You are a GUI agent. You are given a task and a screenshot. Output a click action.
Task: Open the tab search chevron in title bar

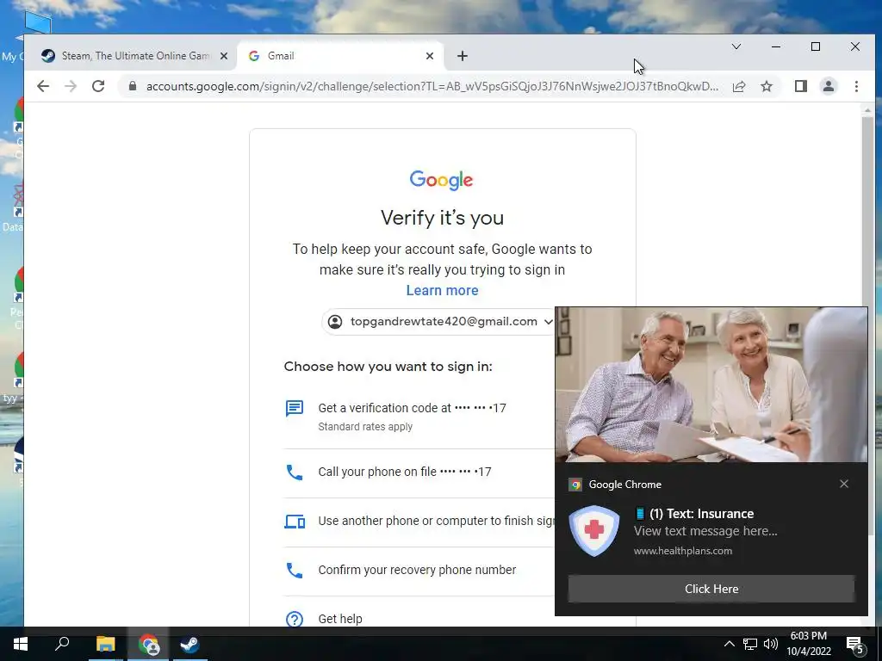[x=736, y=46]
